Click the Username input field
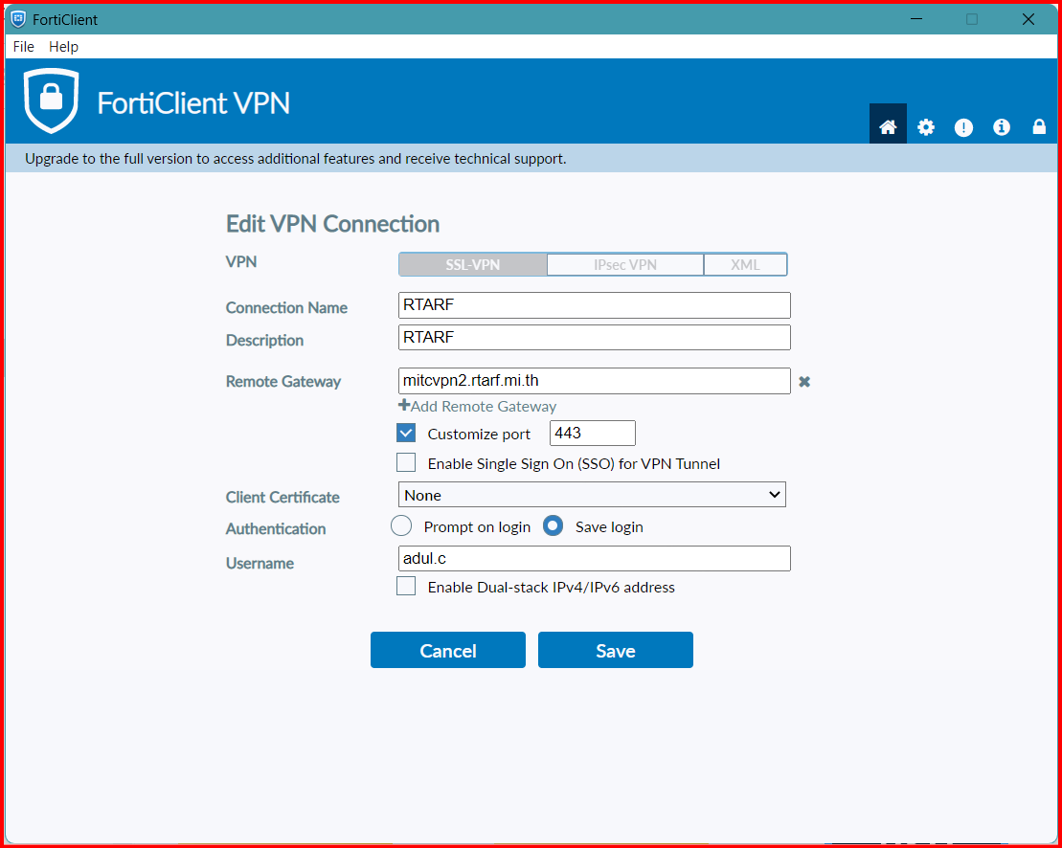The image size is (1062, 848). (x=595, y=558)
